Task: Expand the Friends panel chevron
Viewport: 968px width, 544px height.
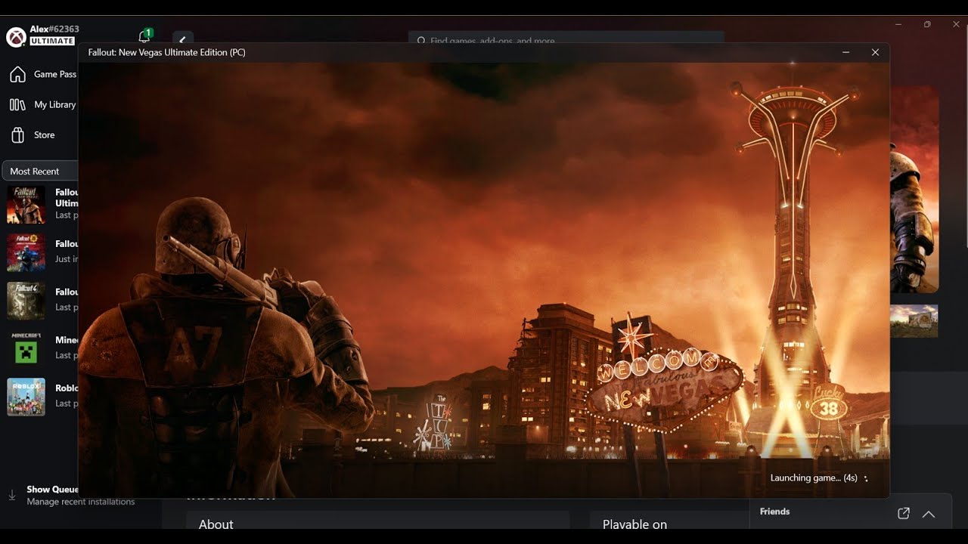Action: click(929, 514)
